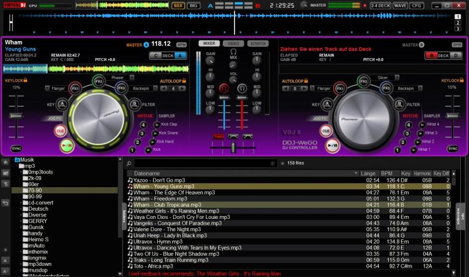Viewport: 469px width, 277px height.
Task: Expand the cd-convert folder node
Action: click(21, 202)
